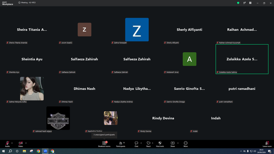
Task: Select highlighted Zulaikka Azela tile
Action: 242,59
